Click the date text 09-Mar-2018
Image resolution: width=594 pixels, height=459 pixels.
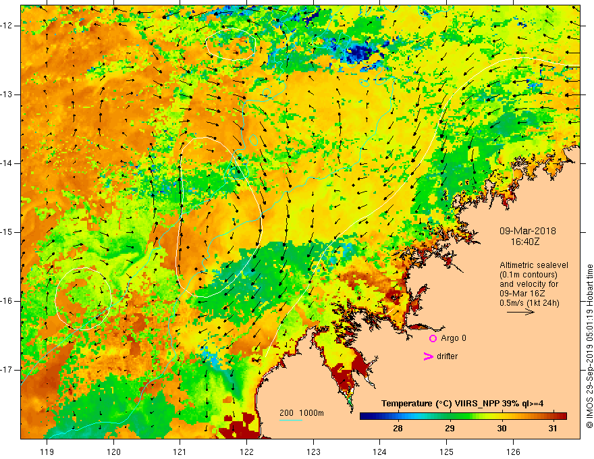point(527,231)
